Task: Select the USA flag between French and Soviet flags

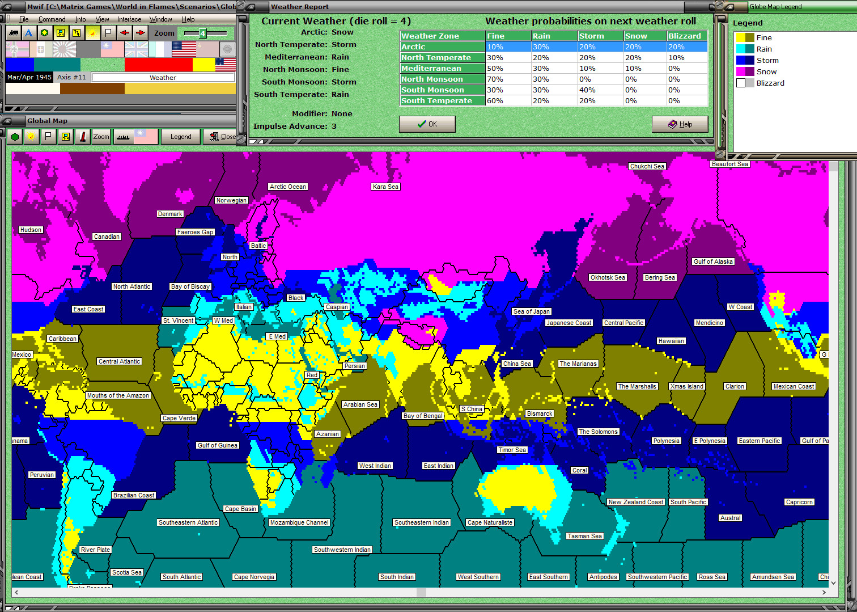Action: [x=184, y=49]
